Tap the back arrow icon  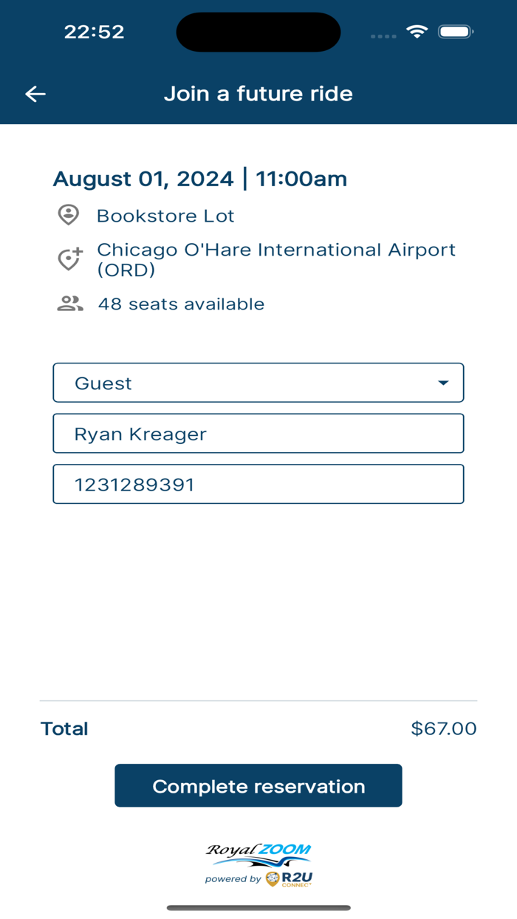(x=35, y=94)
